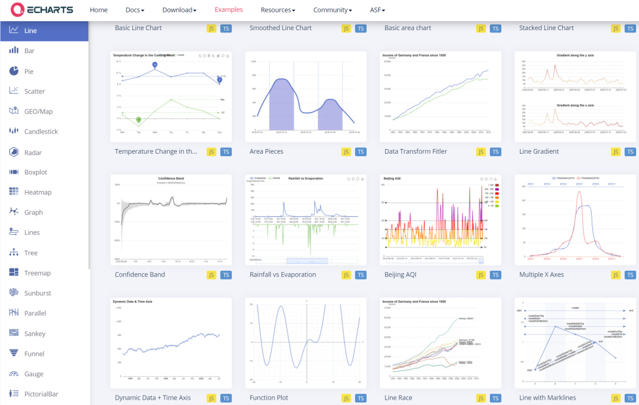Viewport: 639px width, 405px height.
Task: Open the Examples menu item
Action: pyautogui.click(x=228, y=9)
